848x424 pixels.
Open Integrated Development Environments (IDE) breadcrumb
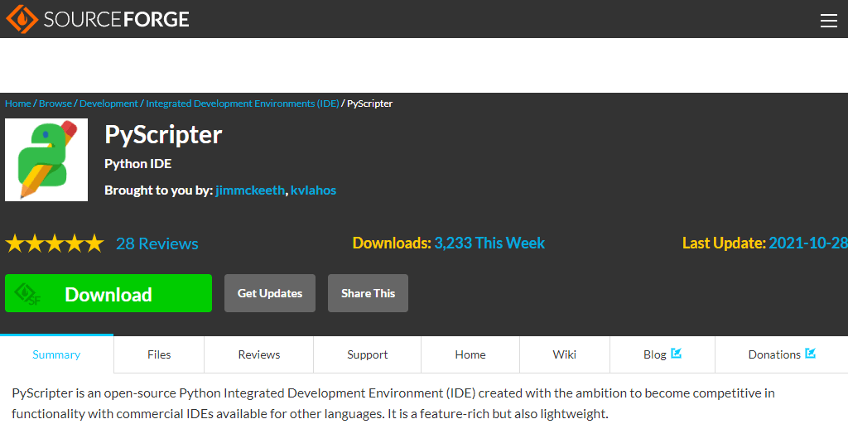pyautogui.click(x=243, y=104)
